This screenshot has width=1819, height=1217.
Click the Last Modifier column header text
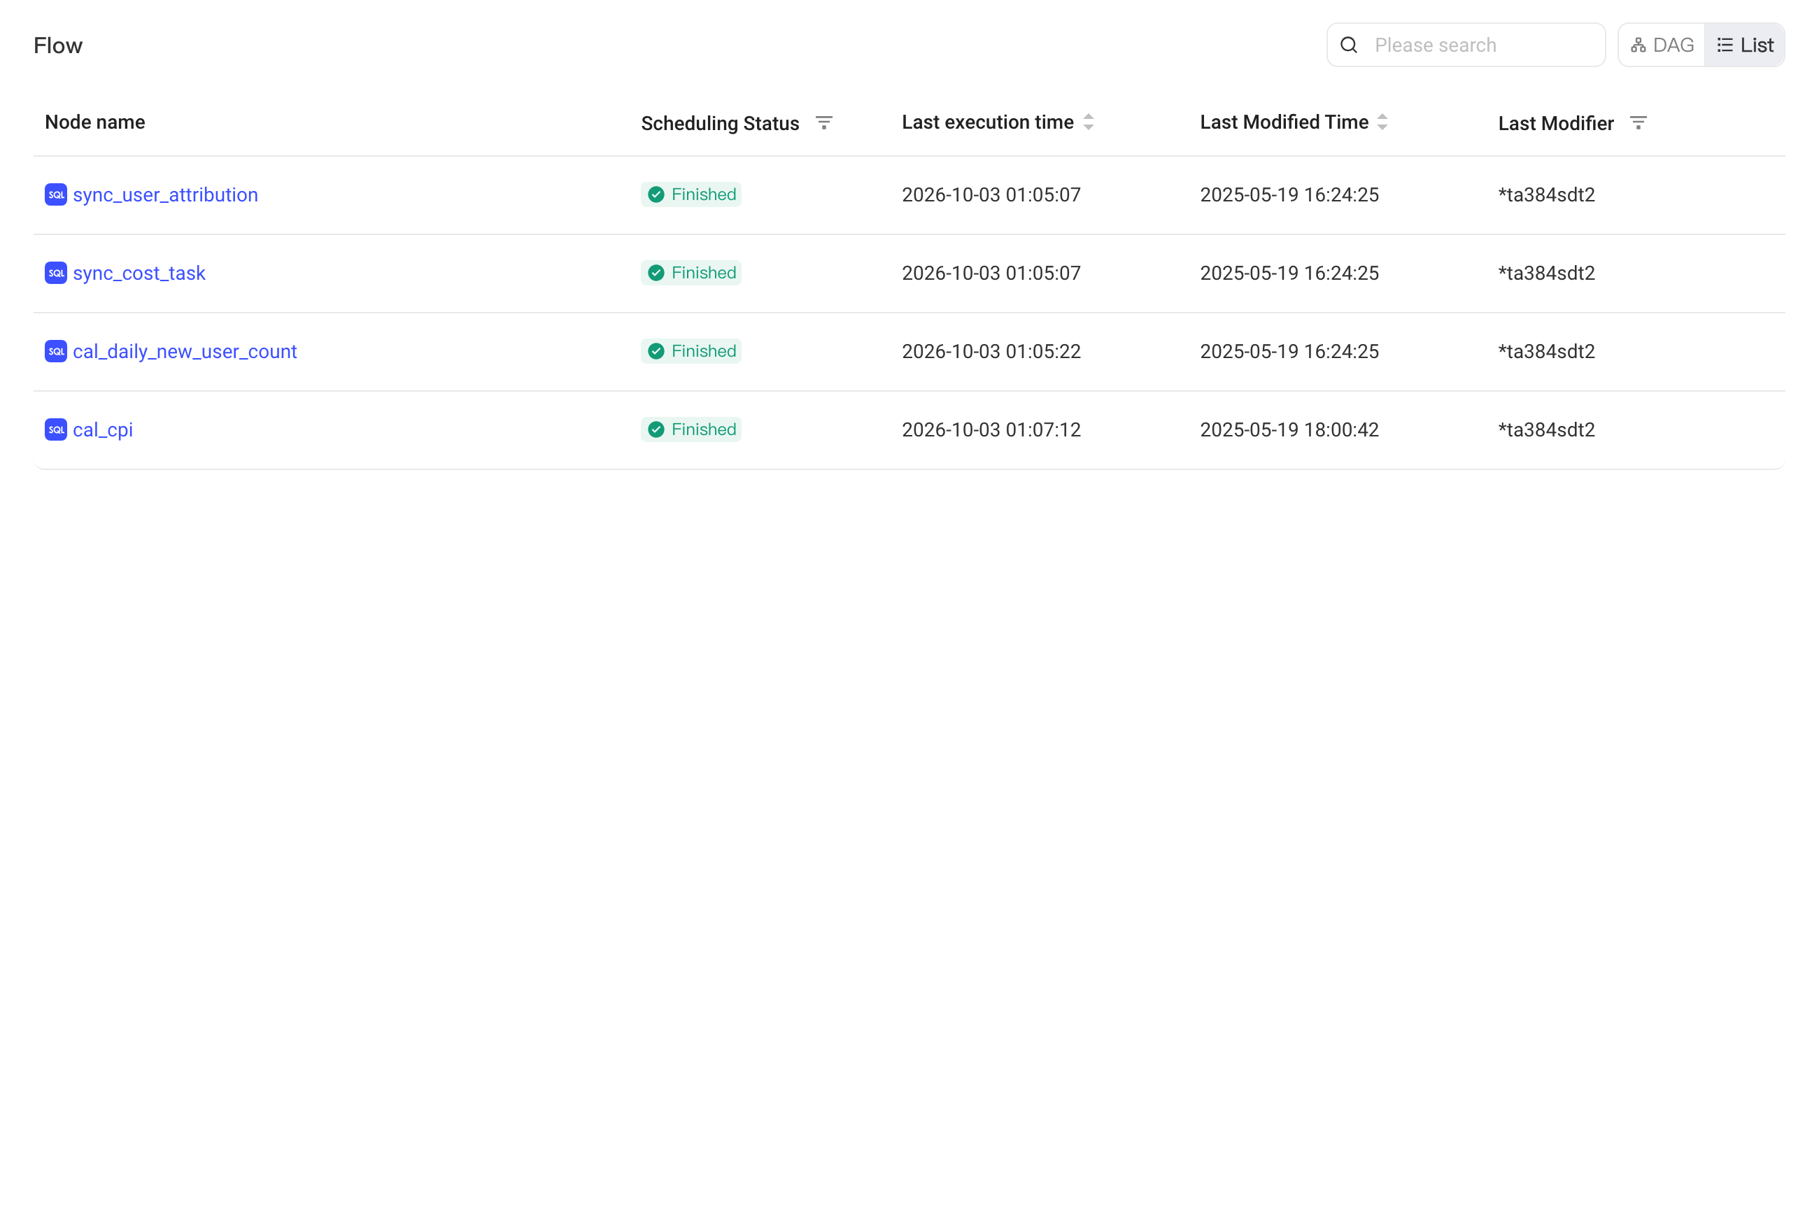1556,123
